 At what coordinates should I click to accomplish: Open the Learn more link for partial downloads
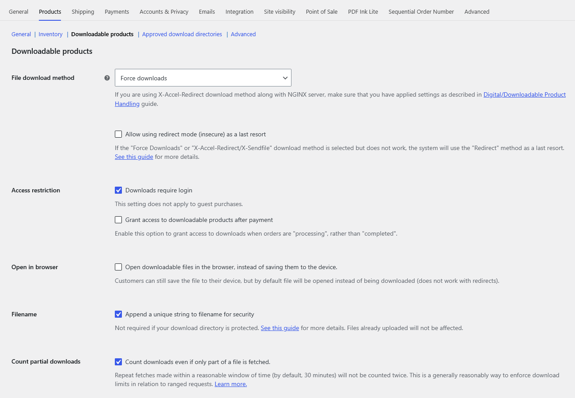coord(231,384)
